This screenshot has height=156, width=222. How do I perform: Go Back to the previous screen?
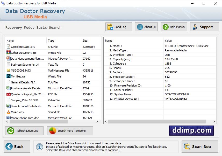coord(17,146)
